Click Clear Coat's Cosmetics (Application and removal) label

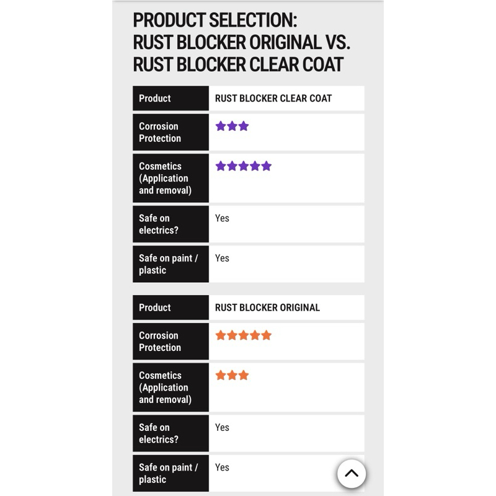(x=164, y=178)
